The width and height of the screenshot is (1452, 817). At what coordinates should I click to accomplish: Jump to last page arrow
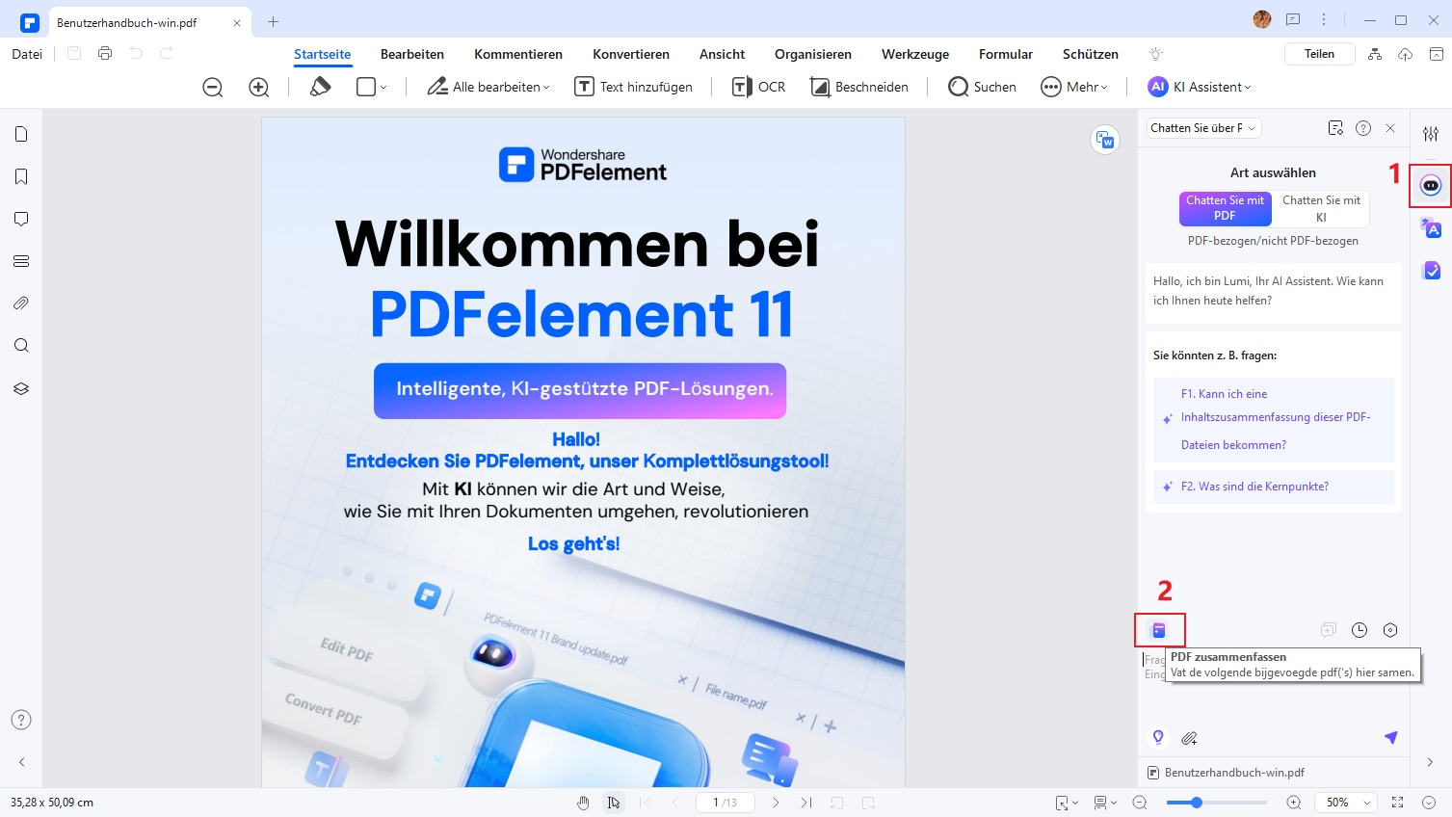(x=806, y=803)
